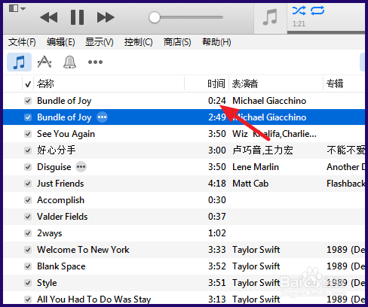The height and width of the screenshot is (307, 368).
Task: Open the 商店(S) menu
Action: [177, 42]
